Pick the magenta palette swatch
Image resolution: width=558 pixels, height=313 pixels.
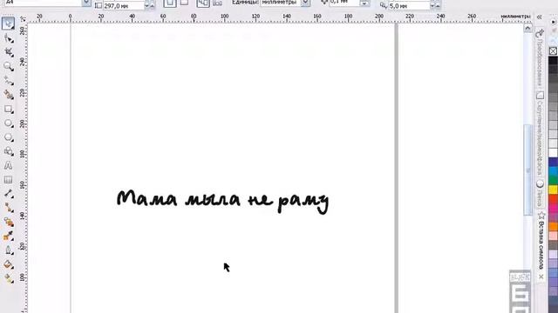tap(553, 208)
